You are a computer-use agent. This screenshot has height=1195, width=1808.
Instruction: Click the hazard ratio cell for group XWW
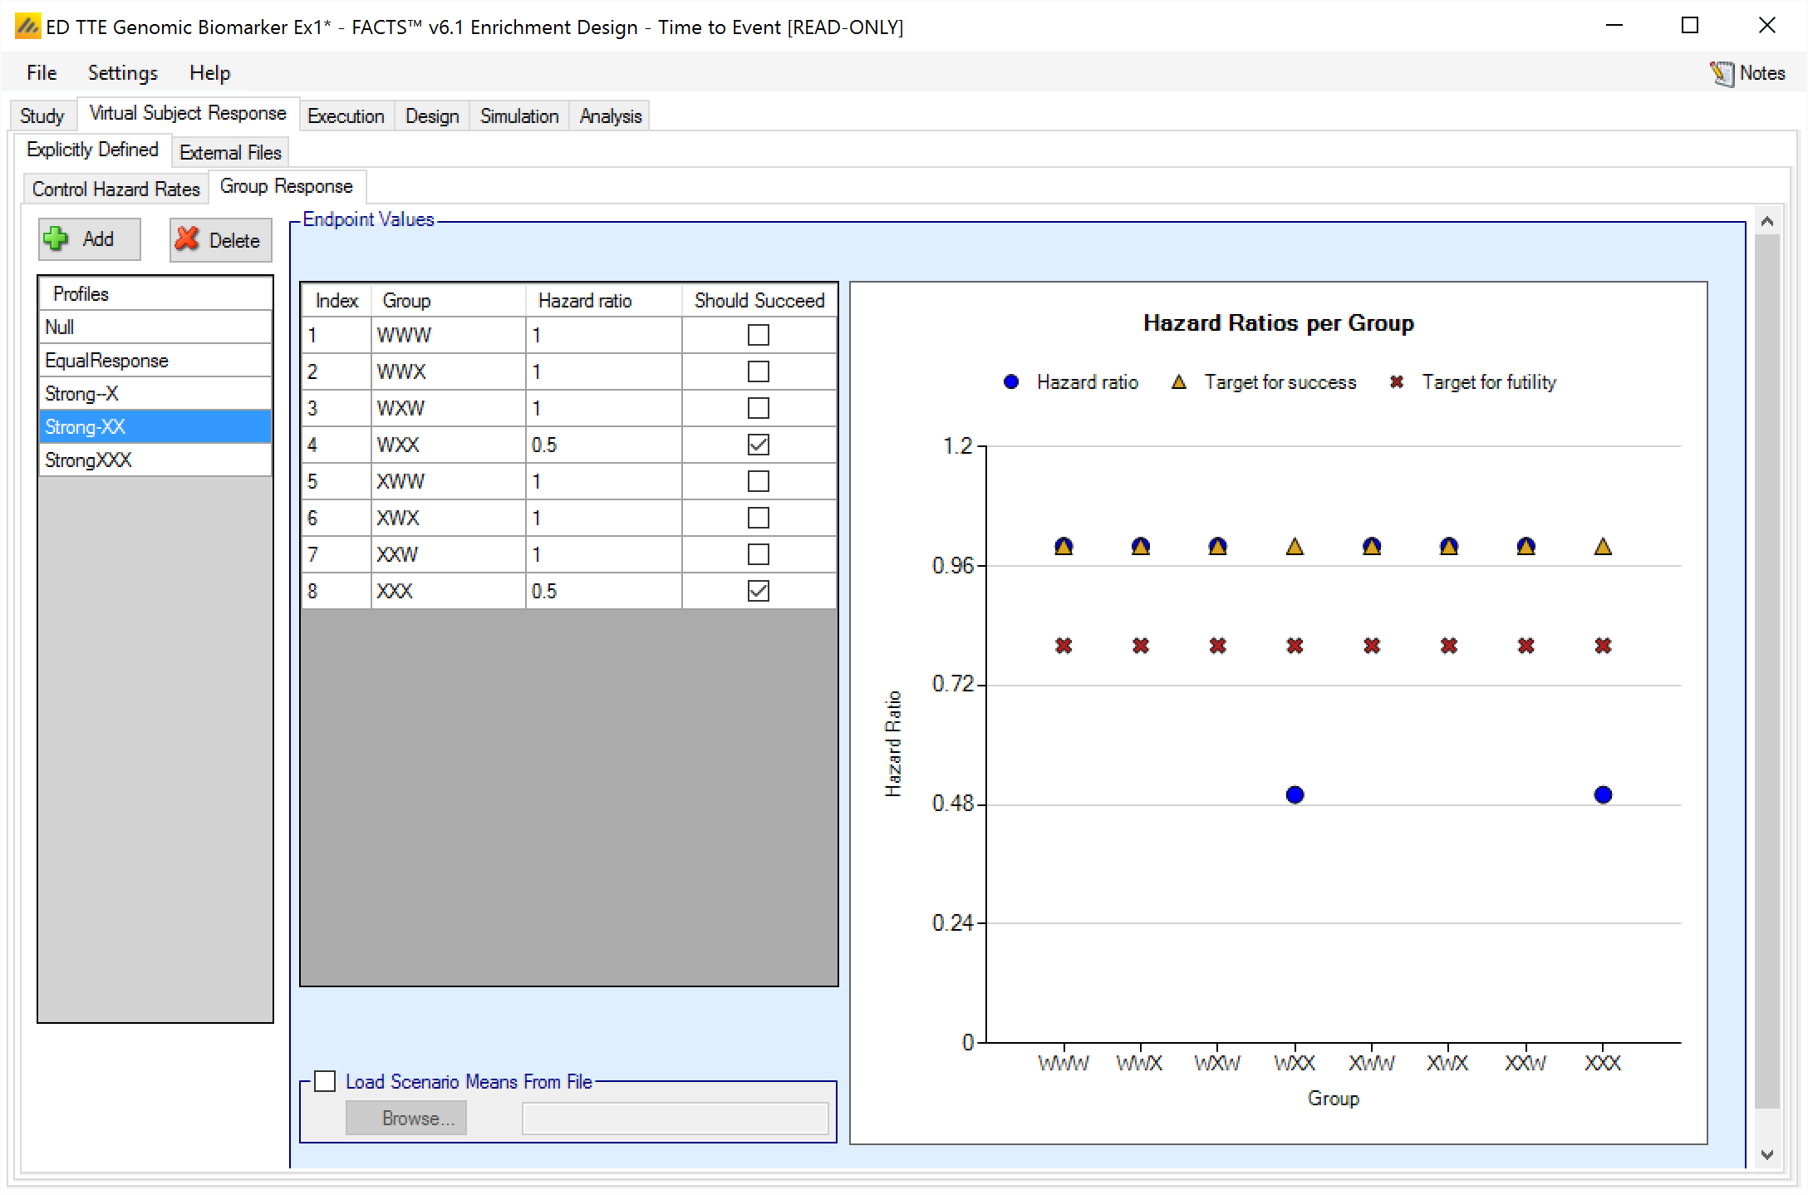click(x=602, y=481)
